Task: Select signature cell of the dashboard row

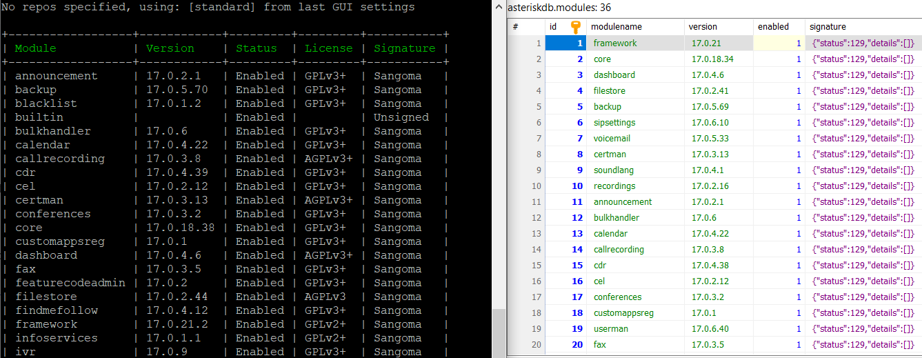Action: pyautogui.click(x=863, y=74)
